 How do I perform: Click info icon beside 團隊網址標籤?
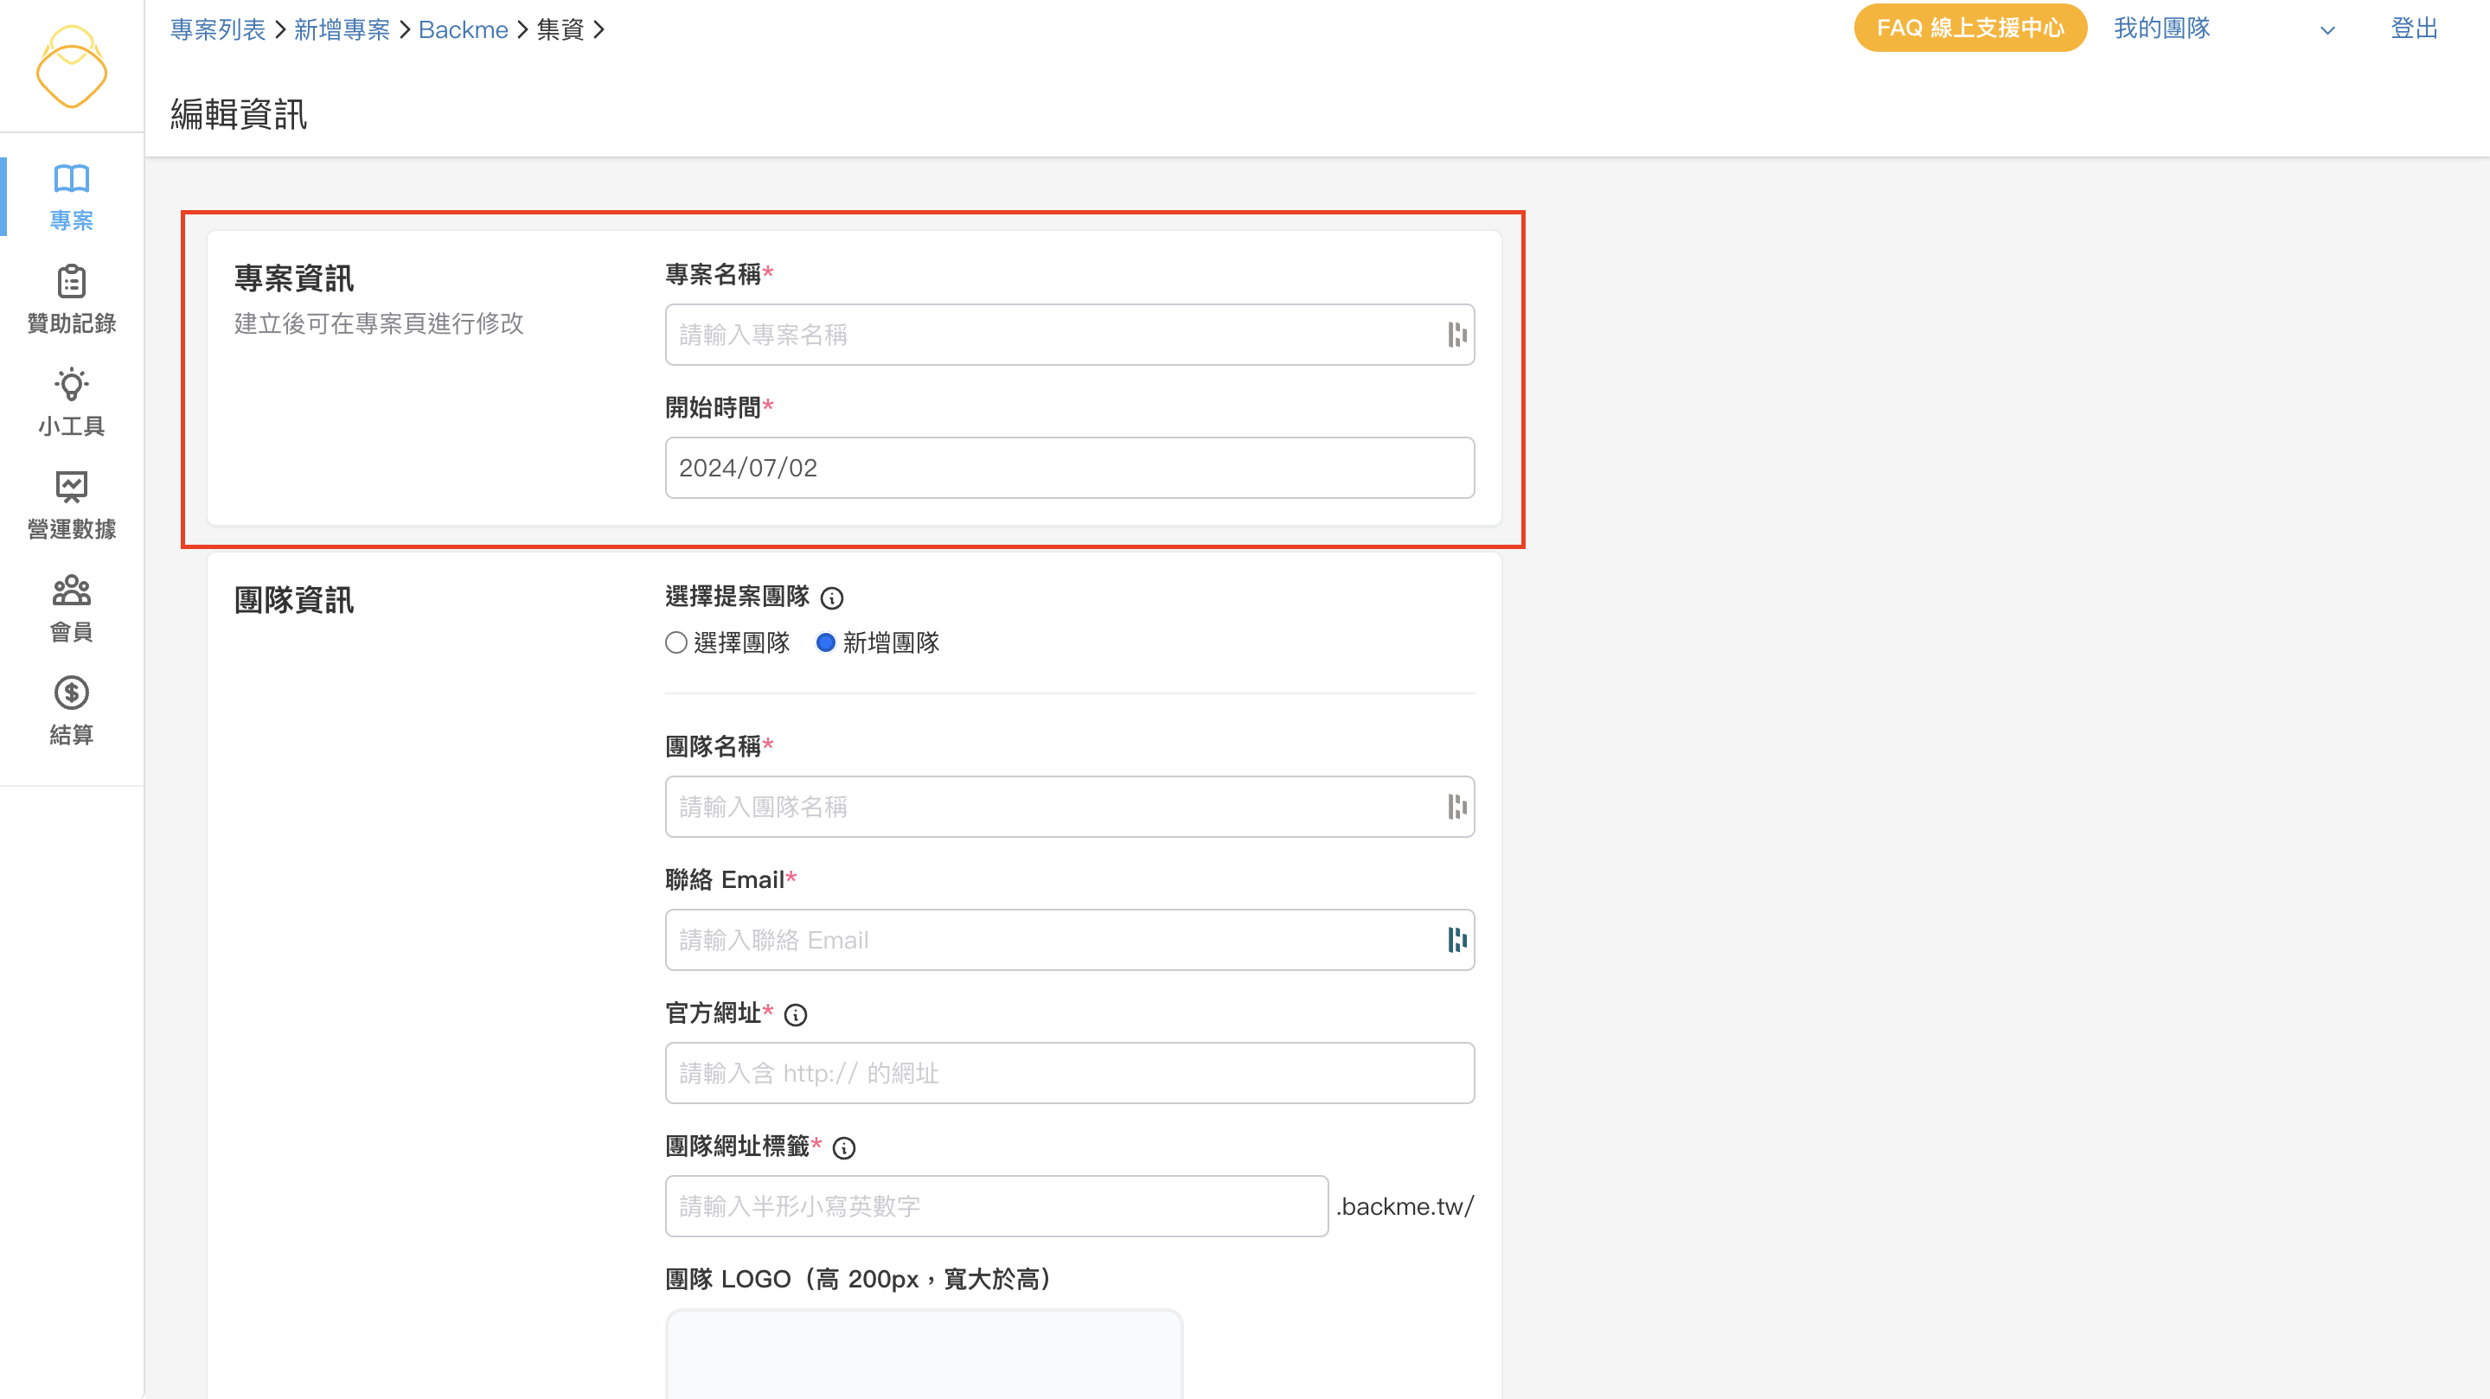(x=843, y=1147)
